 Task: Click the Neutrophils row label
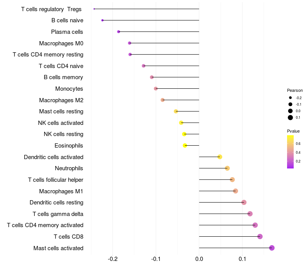pos(69,168)
